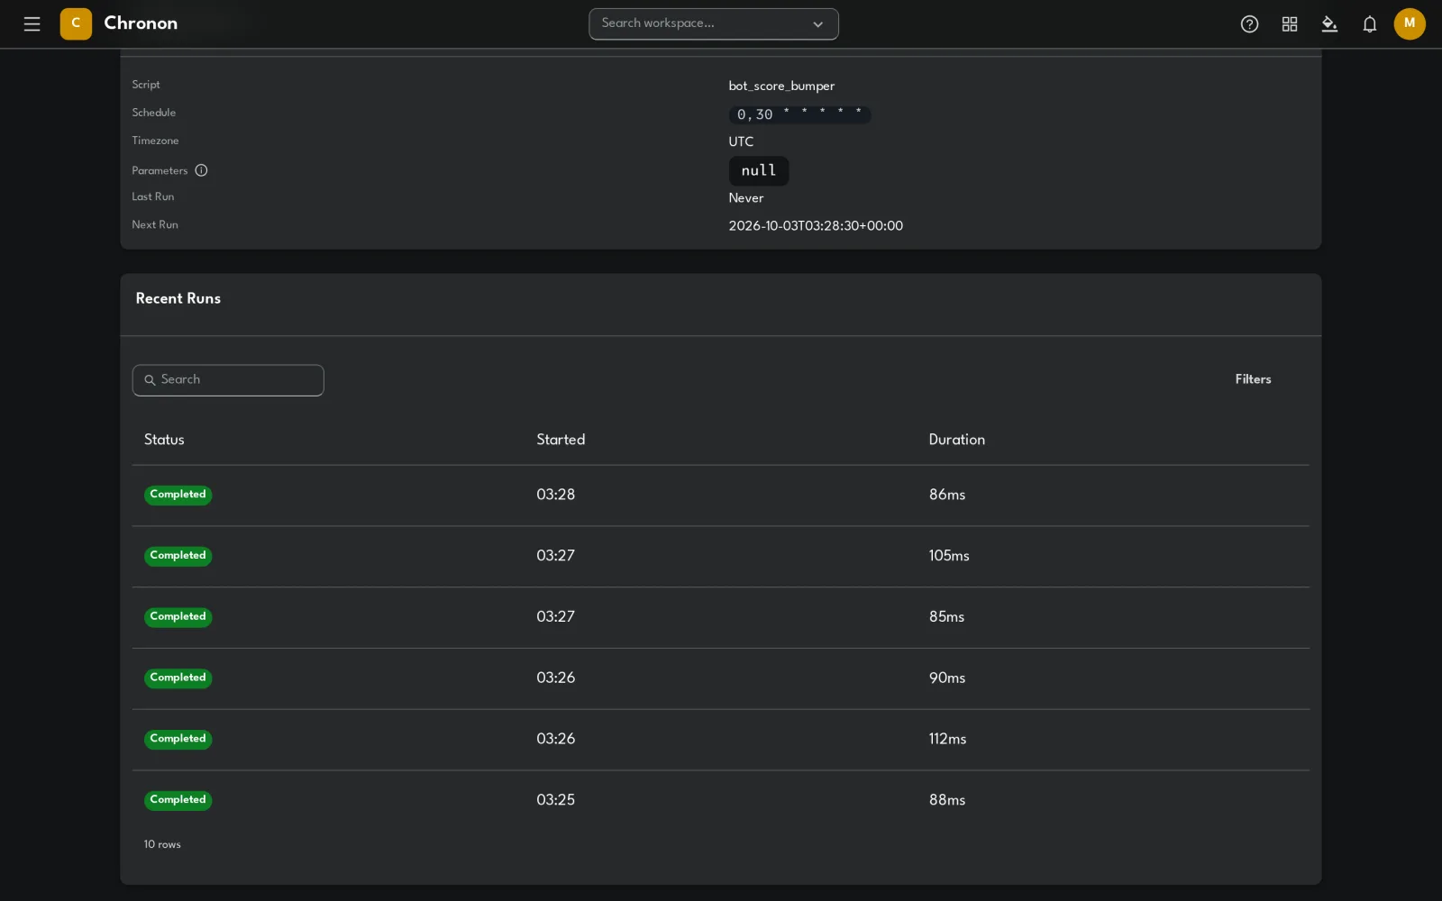Click the Recent Runs heading
This screenshot has height=901, width=1442.
(178, 298)
